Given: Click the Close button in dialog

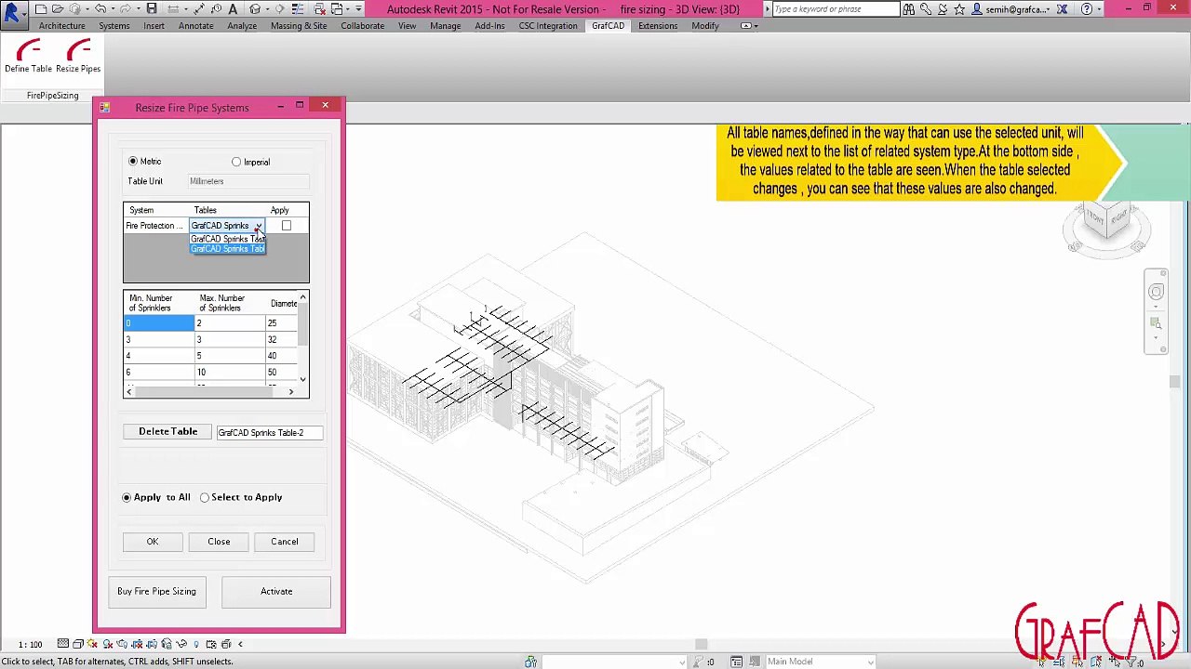Looking at the screenshot, I should (x=219, y=542).
